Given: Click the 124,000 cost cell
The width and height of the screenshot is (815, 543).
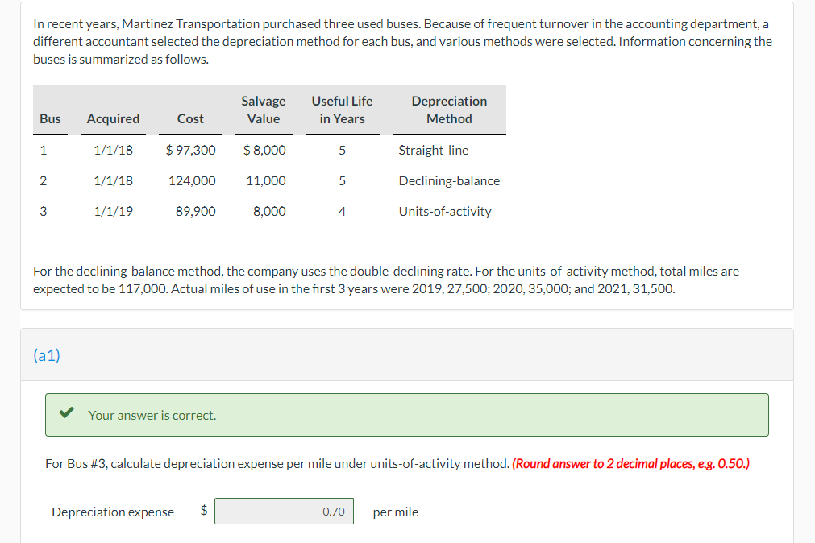Looking at the screenshot, I should click(192, 180).
